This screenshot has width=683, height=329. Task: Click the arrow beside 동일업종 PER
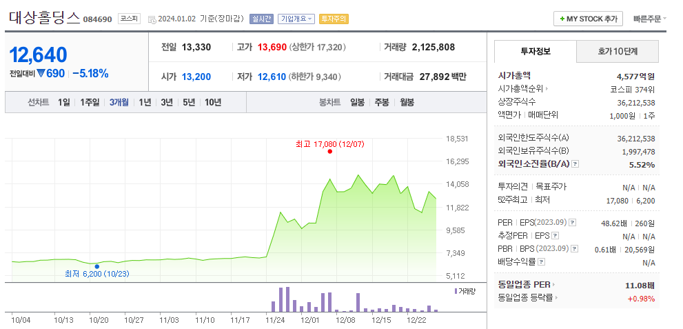tap(553, 285)
